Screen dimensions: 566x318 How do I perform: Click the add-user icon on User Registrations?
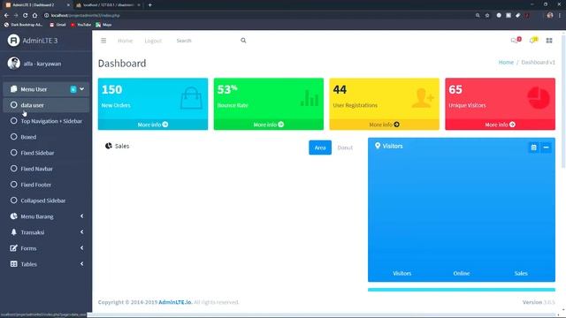423,98
